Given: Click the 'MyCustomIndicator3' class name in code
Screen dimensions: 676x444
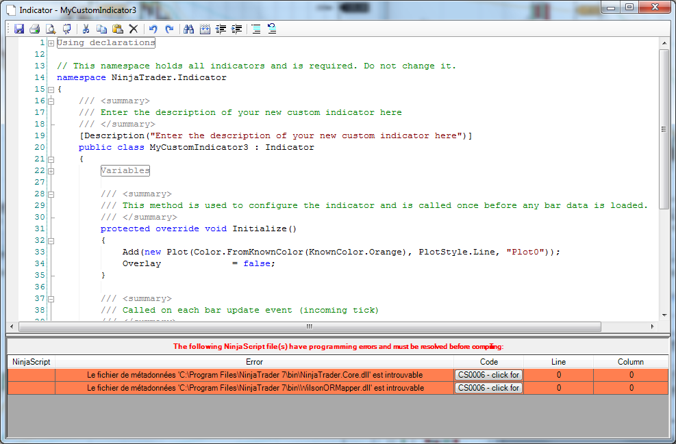Looking at the screenshot, I should click(x=199, y=147).
